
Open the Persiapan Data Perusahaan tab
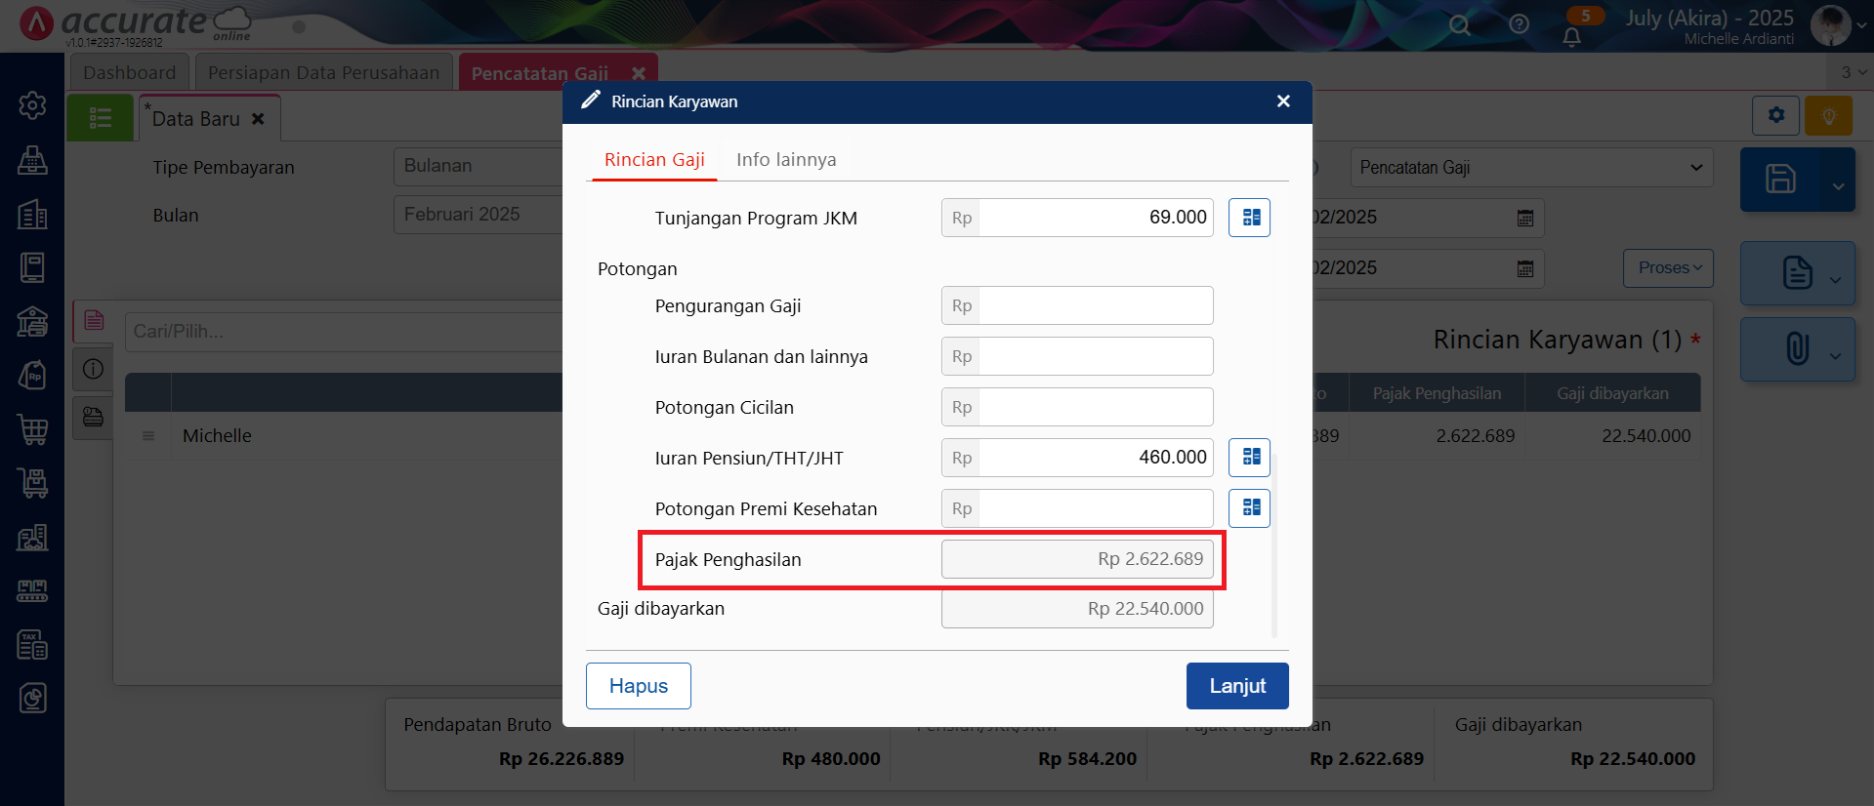click(323, 72)
